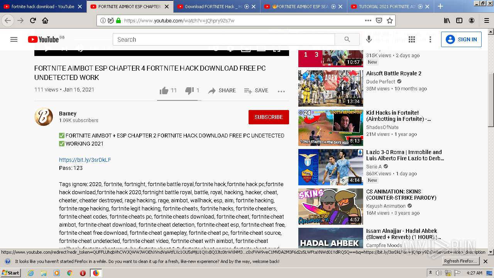Open the taskbar volume control

click(x=439, y=273)
